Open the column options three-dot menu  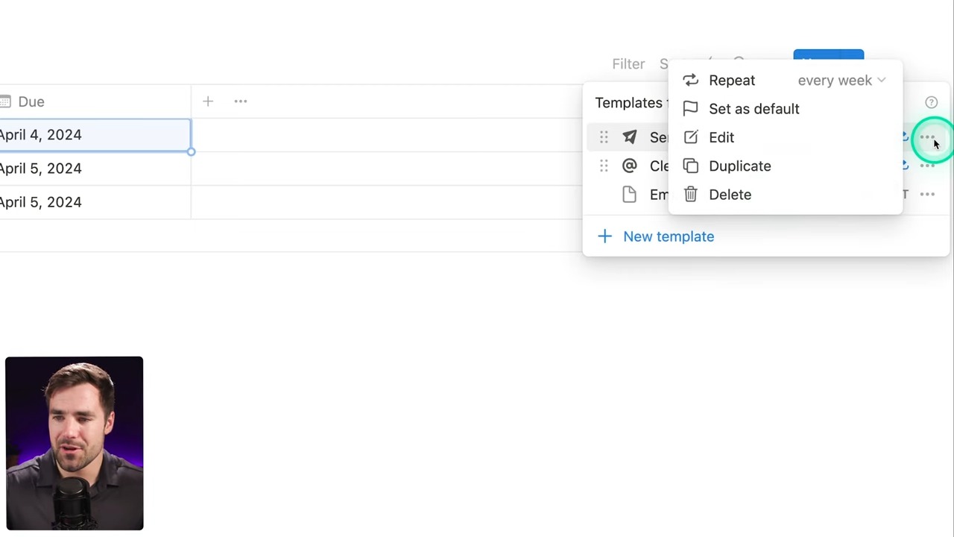pos(241,101)
